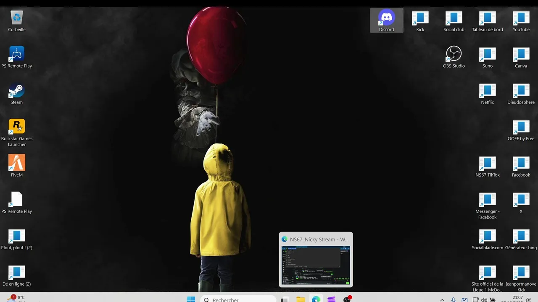Select the Tableau de bord shortcut

[488, 21]
